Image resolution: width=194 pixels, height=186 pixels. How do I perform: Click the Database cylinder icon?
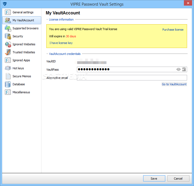pos(8,84)
